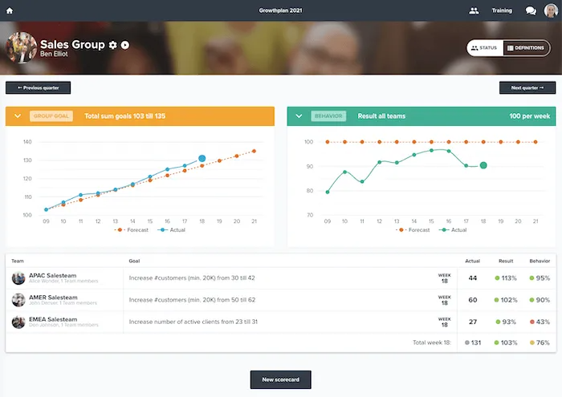Open EMEA Salesteam avatar
The width and height of the screenshot is (562, 397).
[x=18, y=322]
